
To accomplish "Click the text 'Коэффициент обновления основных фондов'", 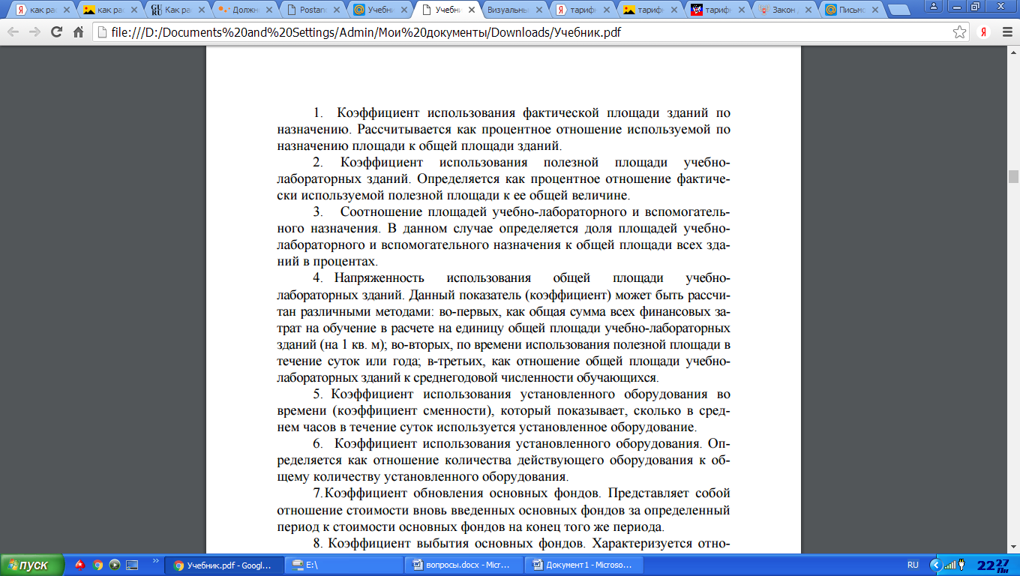I will [463, 493].
